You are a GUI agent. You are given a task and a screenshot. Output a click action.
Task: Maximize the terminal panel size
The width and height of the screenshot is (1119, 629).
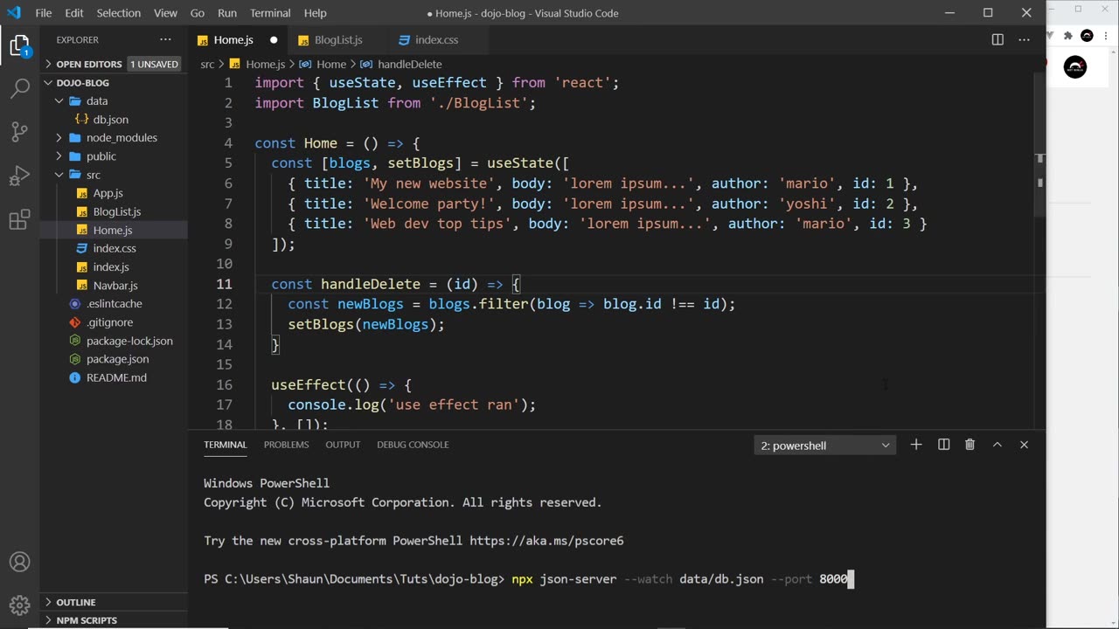[997, 445]
